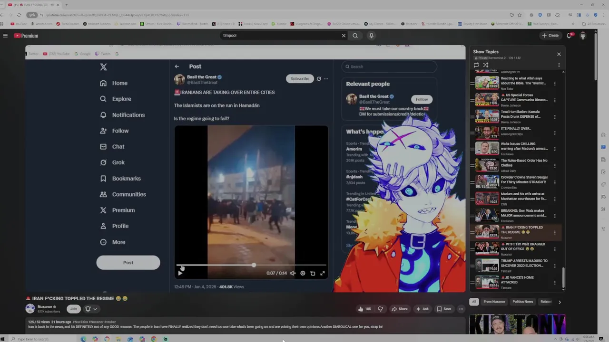Subscribe to Basil the Great
Image resolution: width=609 pixels, height=342 pixels.
pyautogui.click(x=300, y=79)
